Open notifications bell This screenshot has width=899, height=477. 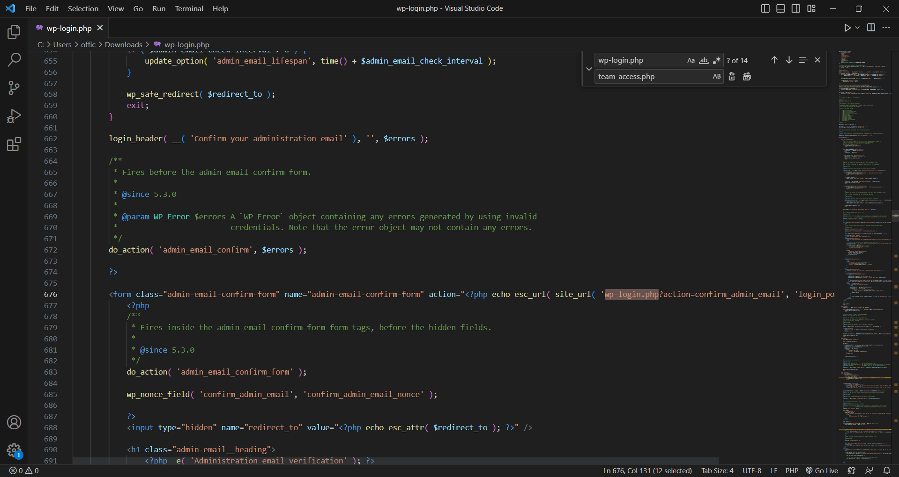click(x=887, y=470)
